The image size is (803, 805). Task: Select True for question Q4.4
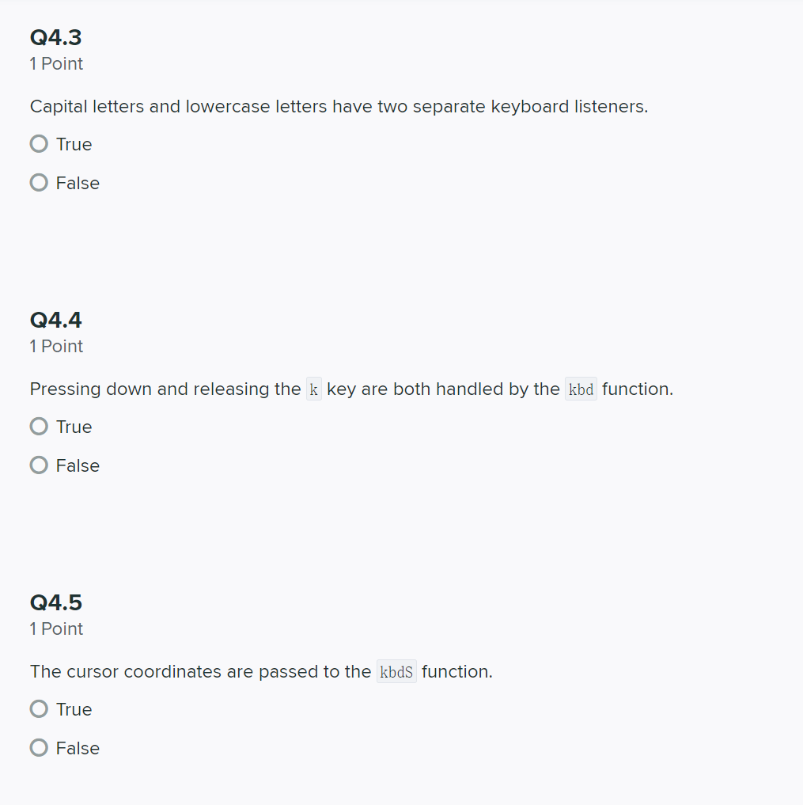pyautogui.click(x=38, y=426)
